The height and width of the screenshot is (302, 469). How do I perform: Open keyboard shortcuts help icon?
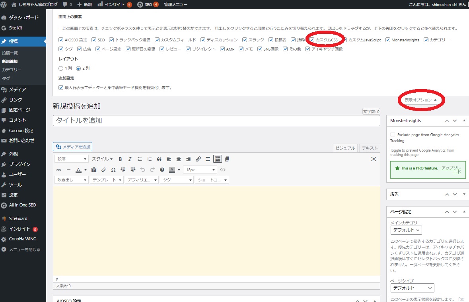(x=162, y=170)
